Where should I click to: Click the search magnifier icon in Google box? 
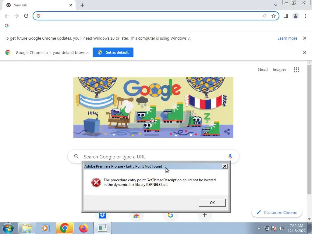[x=76, y=156]
